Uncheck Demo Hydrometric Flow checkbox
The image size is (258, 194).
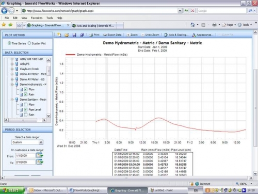26,89
